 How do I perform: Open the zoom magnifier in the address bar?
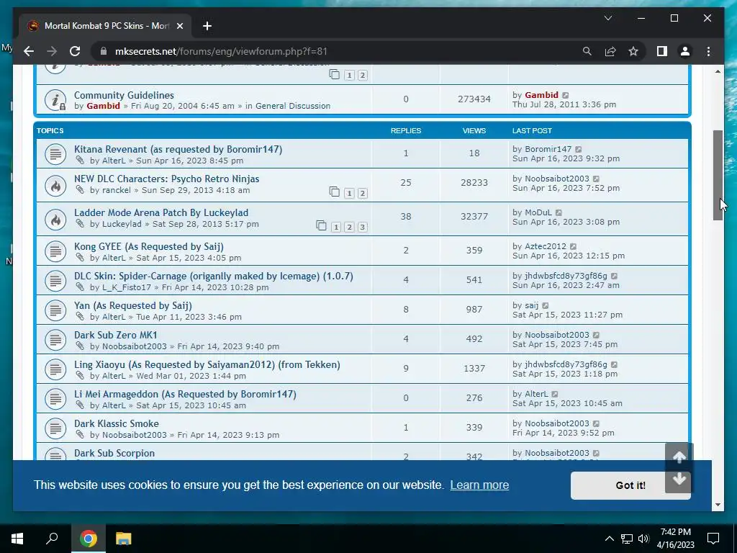pyautogui.click(x=587, y=51)
